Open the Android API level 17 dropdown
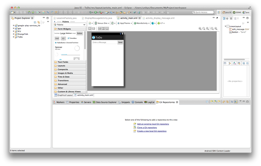Viewport: 261px width, 166px height. pos(161,23)
